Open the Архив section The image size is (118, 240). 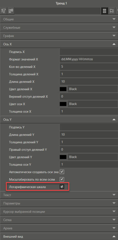point(59,228)
